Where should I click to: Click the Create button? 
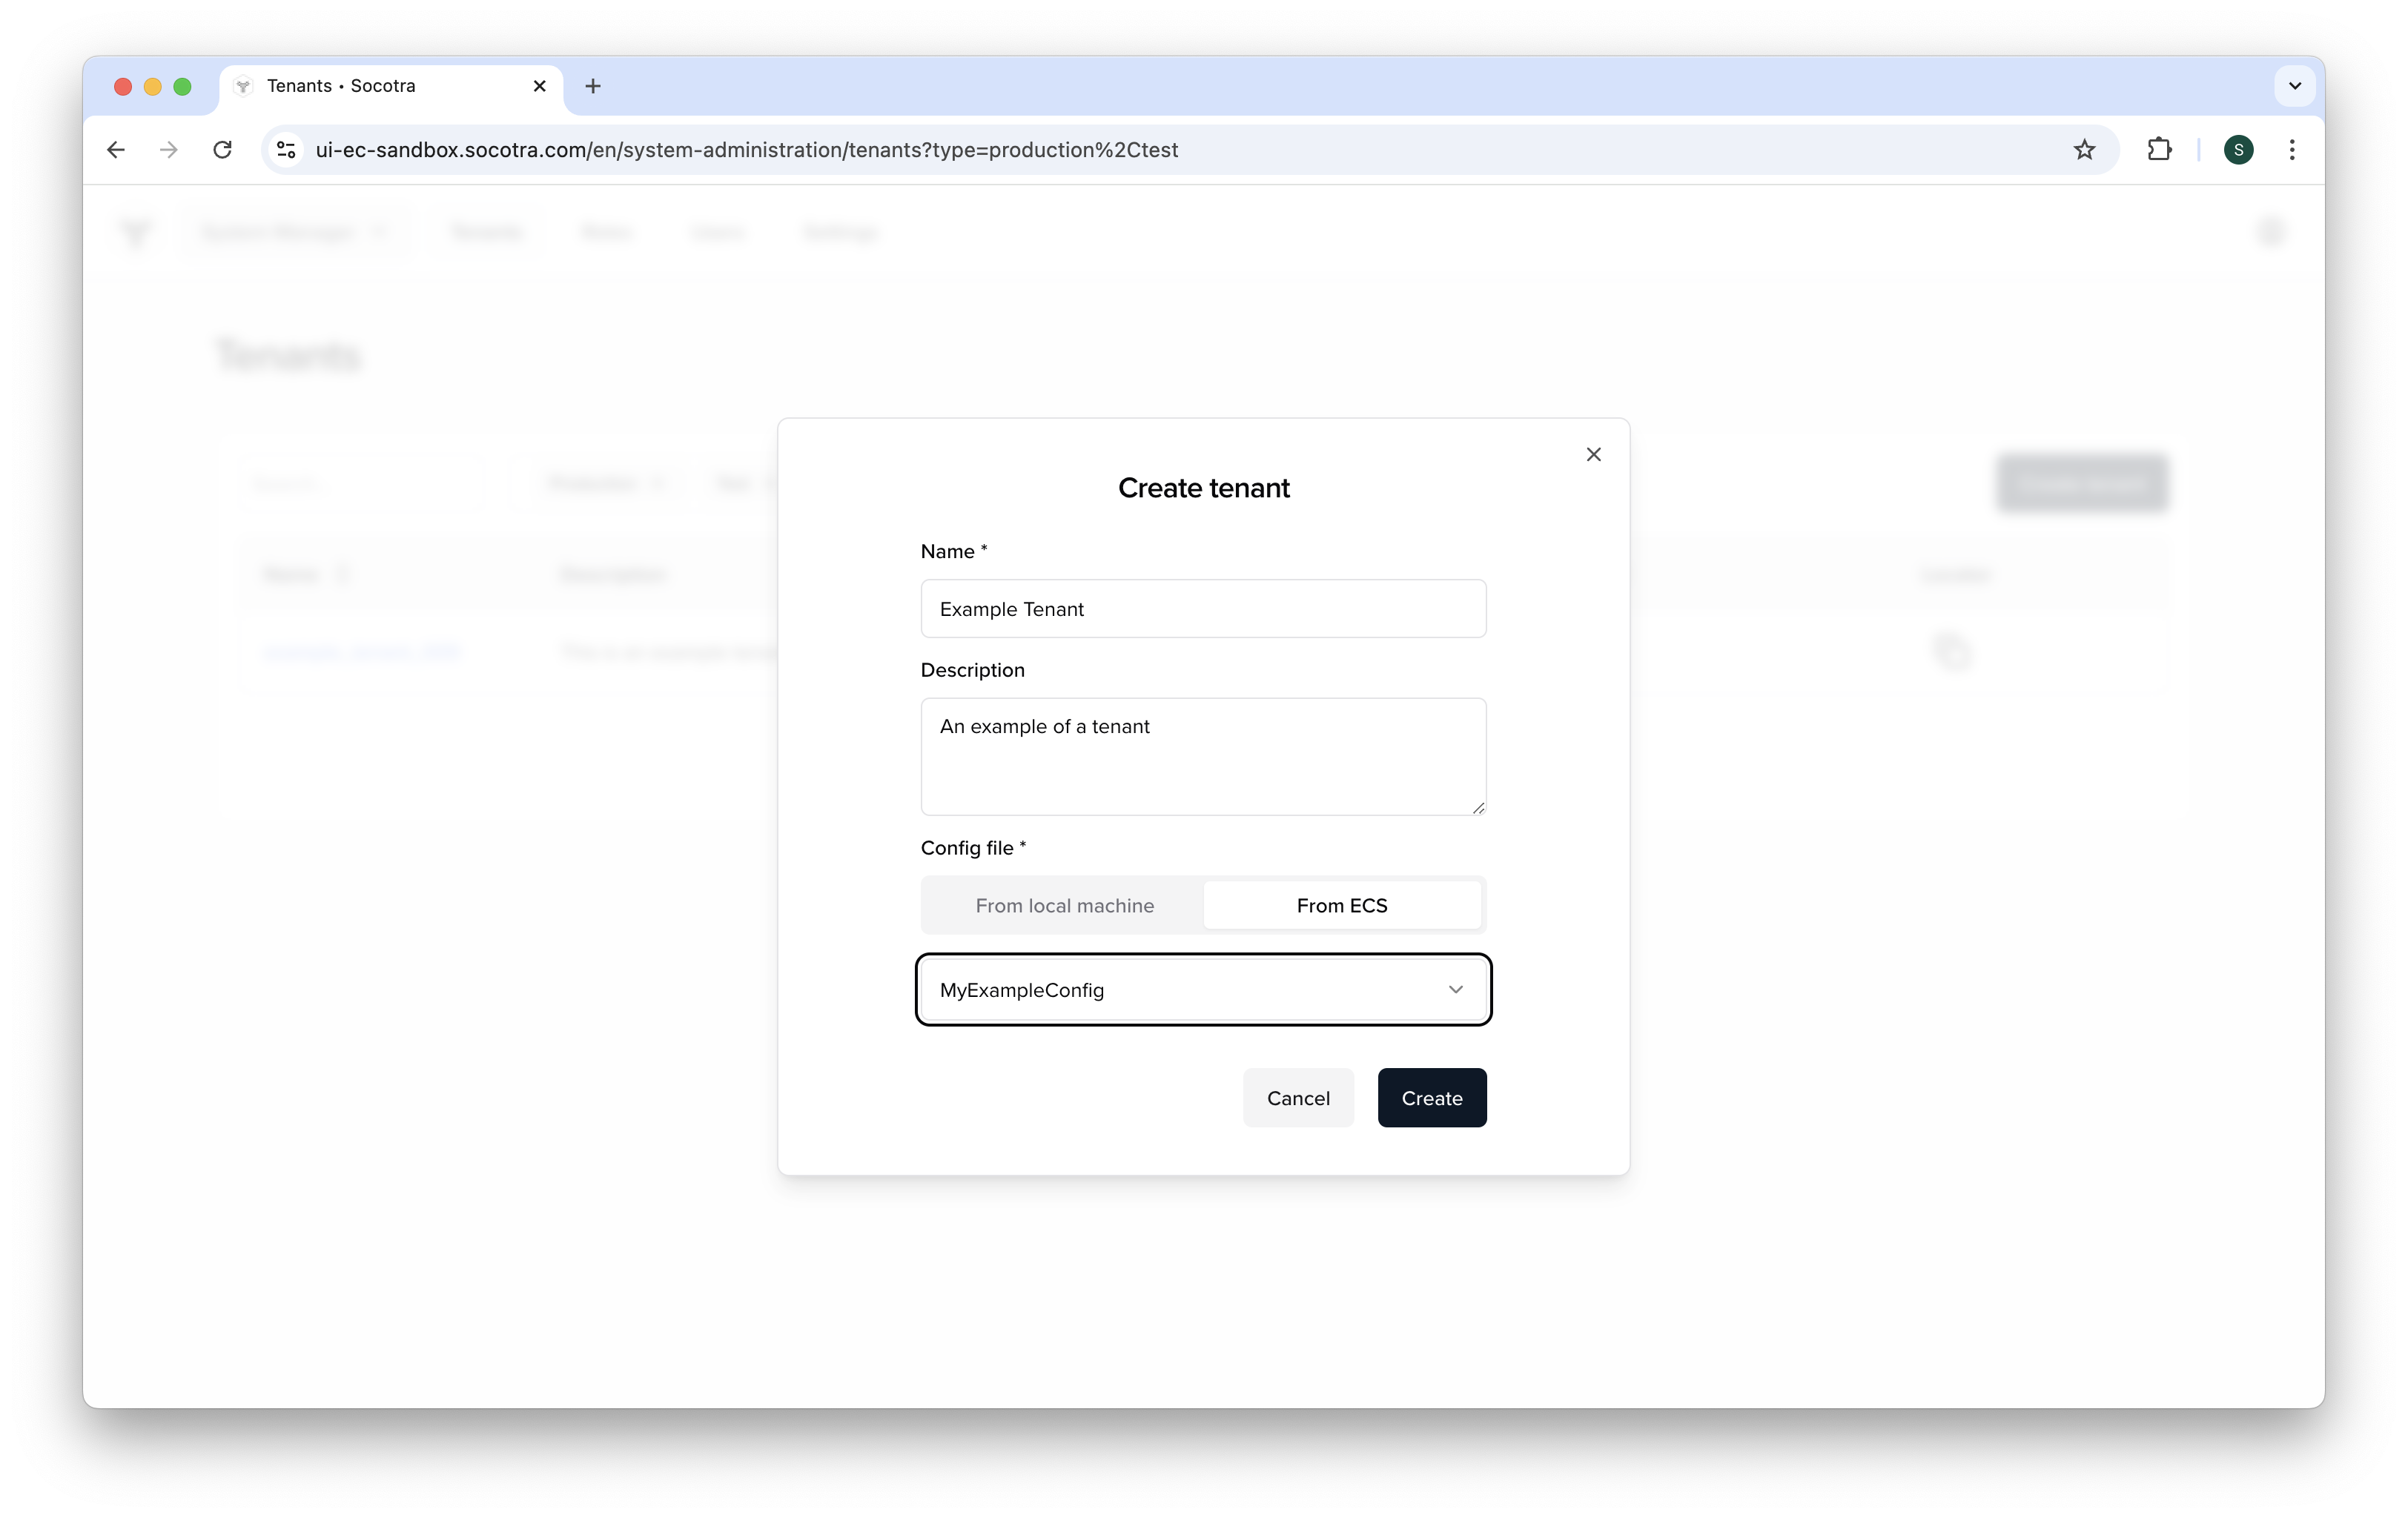(1431, 1097)
